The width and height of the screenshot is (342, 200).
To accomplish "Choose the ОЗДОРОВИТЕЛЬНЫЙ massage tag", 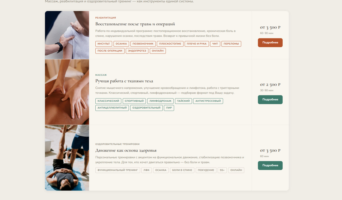I will (x=146, y=108).
